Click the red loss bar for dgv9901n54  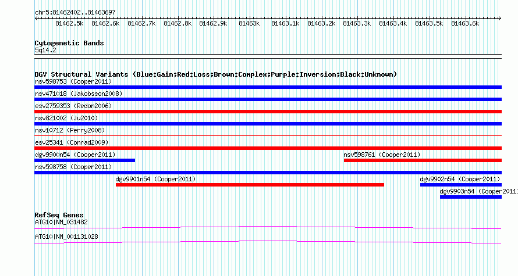tap(250, 185)
